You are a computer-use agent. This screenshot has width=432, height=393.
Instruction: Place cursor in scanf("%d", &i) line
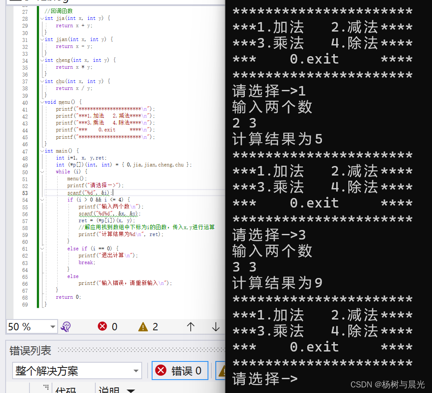(x=90, y=193)
